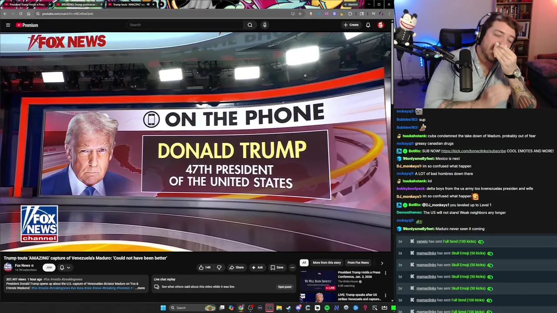Screen dimensions: 557x313
Task: Mute audio on the 'Trump touts AMAZING' tab
Action: (148, 4)
